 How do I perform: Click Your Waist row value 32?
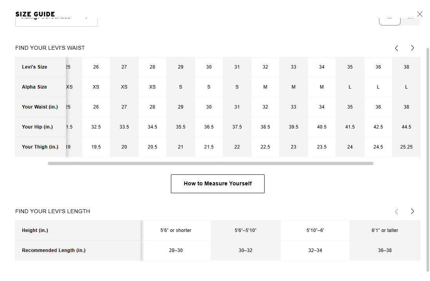pos(265,107)
